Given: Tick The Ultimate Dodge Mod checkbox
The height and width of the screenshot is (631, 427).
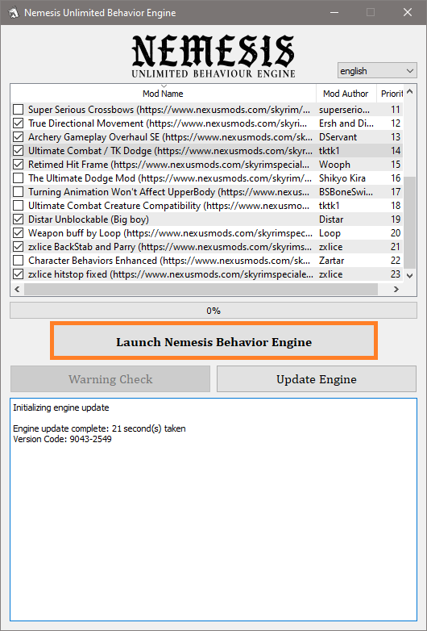Looking at the screenshot, I should (x=18, y=178).
